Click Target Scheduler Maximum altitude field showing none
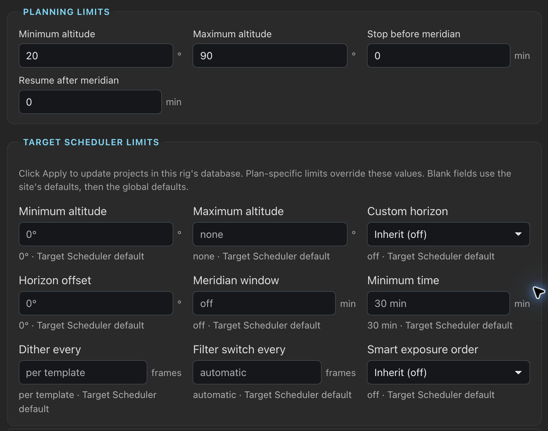The width and height of the screenshot is (548, 431). click(270, 234)
